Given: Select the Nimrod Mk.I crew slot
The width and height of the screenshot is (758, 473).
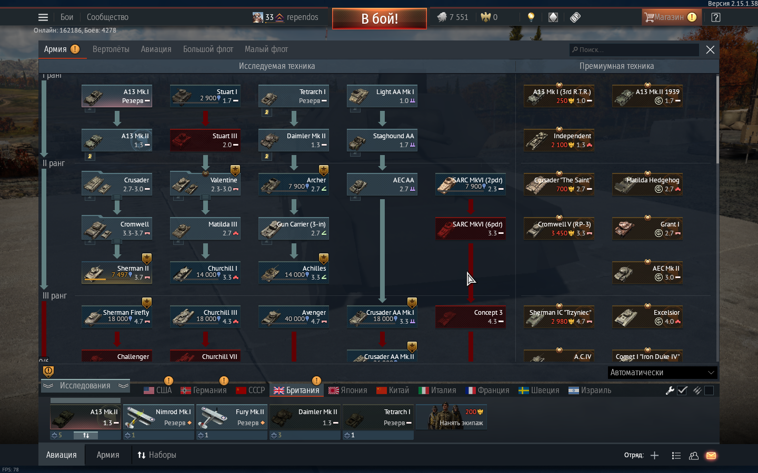Looking at the screenshot, I should [x=159, y=417].
